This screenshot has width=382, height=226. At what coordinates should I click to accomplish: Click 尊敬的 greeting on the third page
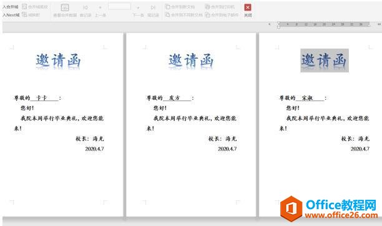tap(287, 98)
